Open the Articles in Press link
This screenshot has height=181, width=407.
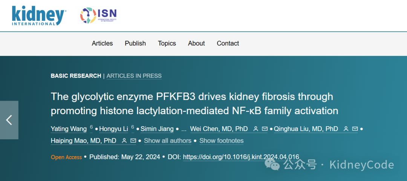134,76
